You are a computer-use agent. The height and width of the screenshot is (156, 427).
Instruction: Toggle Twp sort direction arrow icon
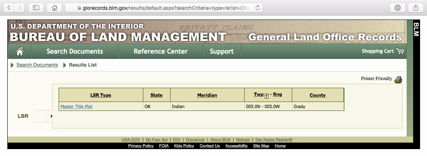click(x=267, y=95)
